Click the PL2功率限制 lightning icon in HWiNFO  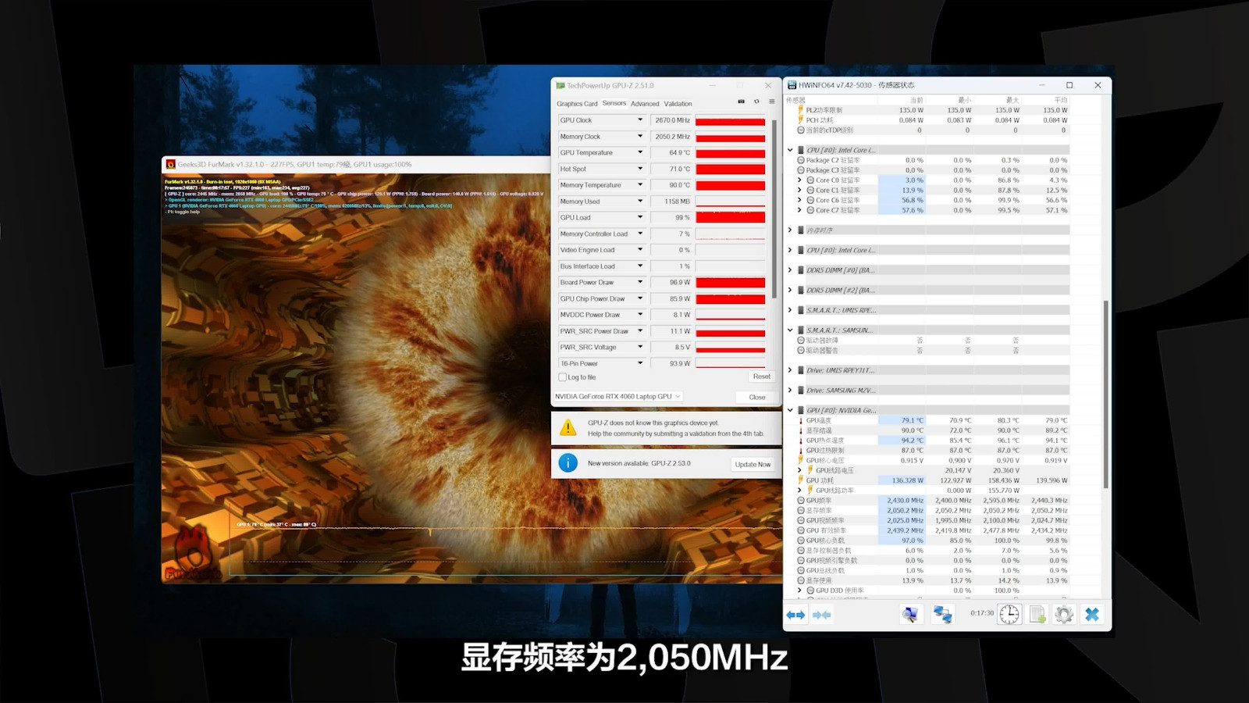click(801, 110)
